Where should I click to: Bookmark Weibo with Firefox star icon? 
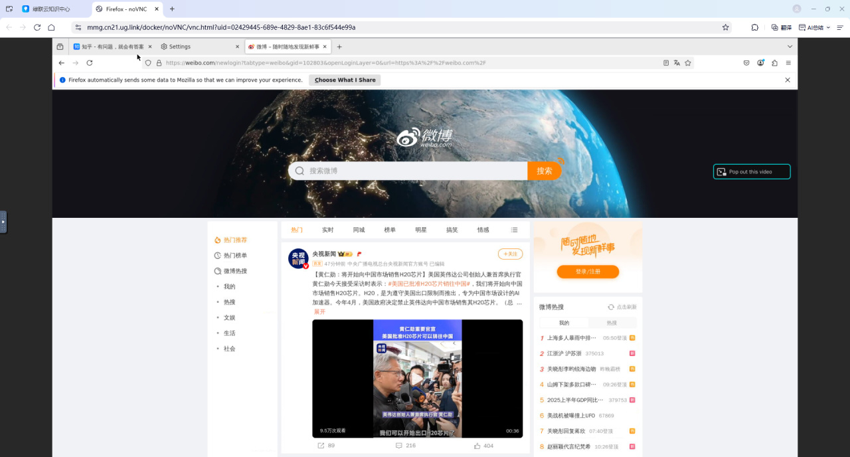pos(688,63)
